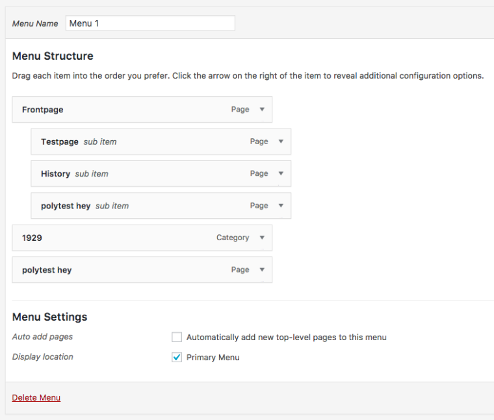Click into the Menu Name field
Viewport: 494px width, 420px height.
[x=149, y=23]
